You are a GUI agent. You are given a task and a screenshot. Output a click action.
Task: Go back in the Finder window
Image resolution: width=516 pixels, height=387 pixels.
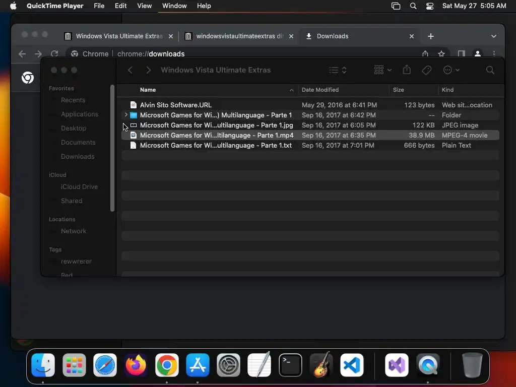pos(131,70)
